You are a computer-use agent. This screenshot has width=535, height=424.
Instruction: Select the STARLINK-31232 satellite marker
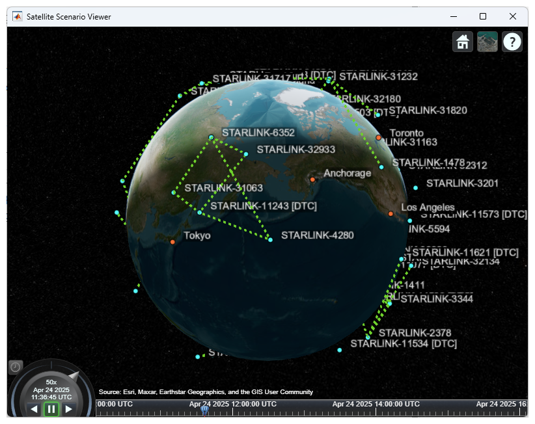[329, 80]
